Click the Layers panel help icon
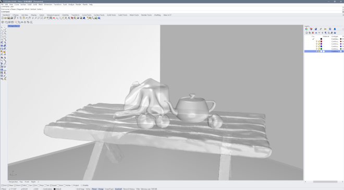Viewport: 344px width, 190px height. pos(335,33)
